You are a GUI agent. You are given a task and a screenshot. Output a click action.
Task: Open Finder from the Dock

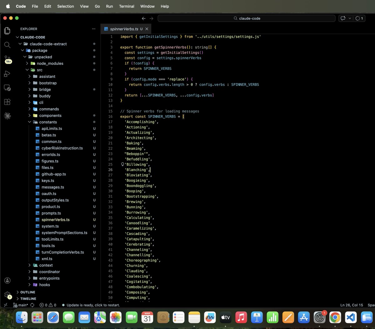coord(22,318)
